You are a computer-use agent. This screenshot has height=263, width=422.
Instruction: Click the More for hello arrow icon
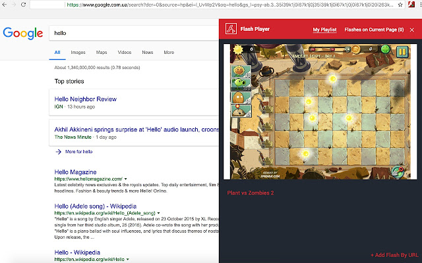click(x=58, y=152)
